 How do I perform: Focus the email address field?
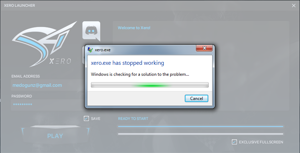coord(47,85)
